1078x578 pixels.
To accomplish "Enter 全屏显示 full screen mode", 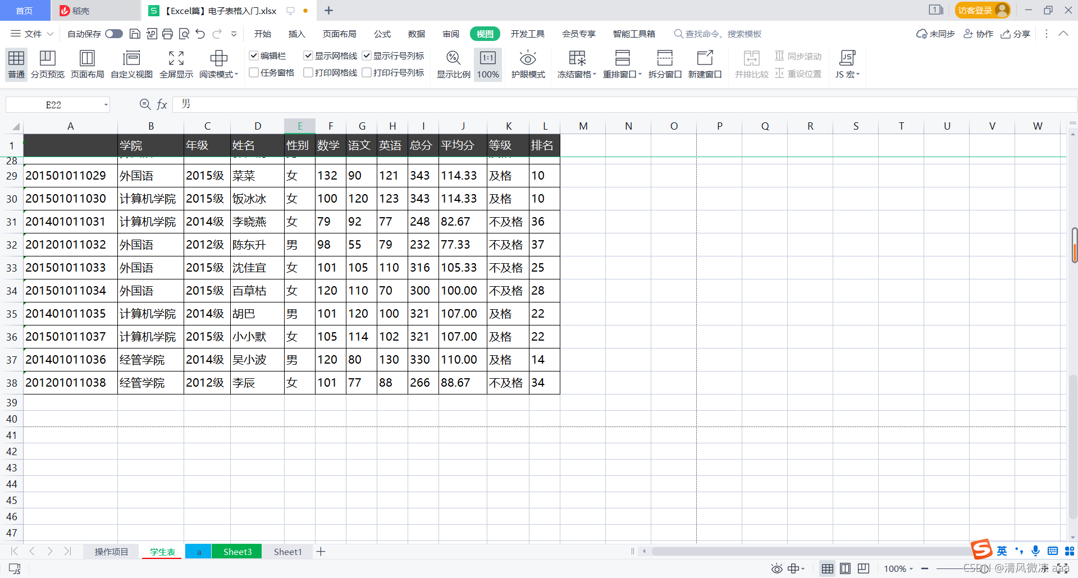I will click(176, 65).
